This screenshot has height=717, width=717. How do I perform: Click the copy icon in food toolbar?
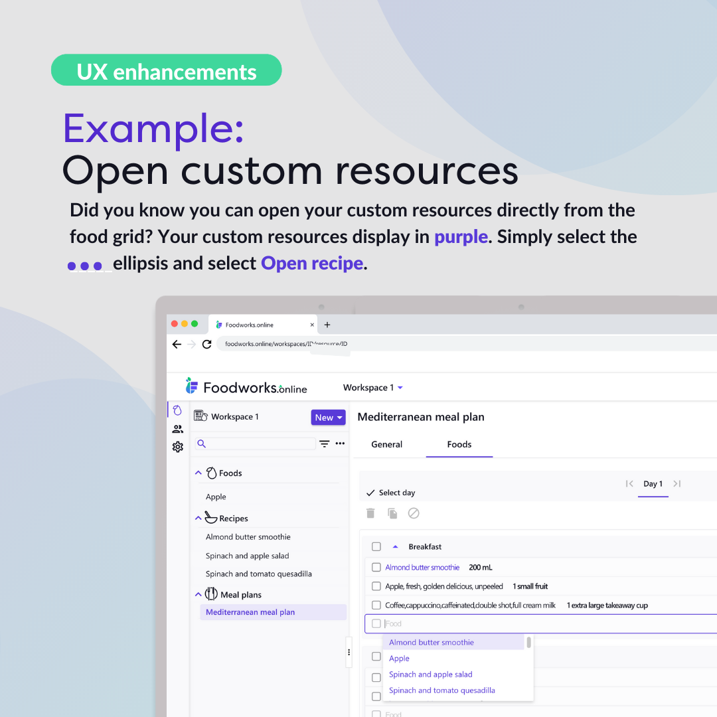tap(392, 513)
